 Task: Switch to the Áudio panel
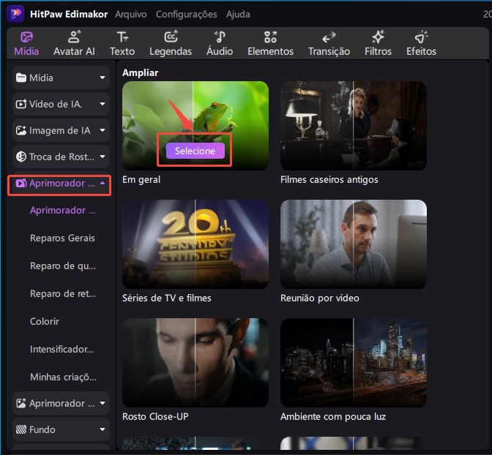220,43
